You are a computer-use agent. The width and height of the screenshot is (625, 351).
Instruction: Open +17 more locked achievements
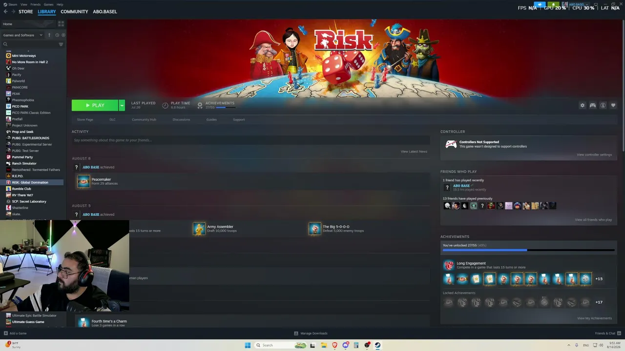click(599, 302)
